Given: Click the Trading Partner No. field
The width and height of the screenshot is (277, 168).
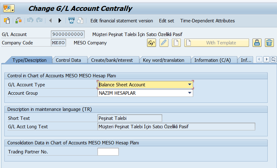Looking at the screenshot, I should [x=108, y=152].
